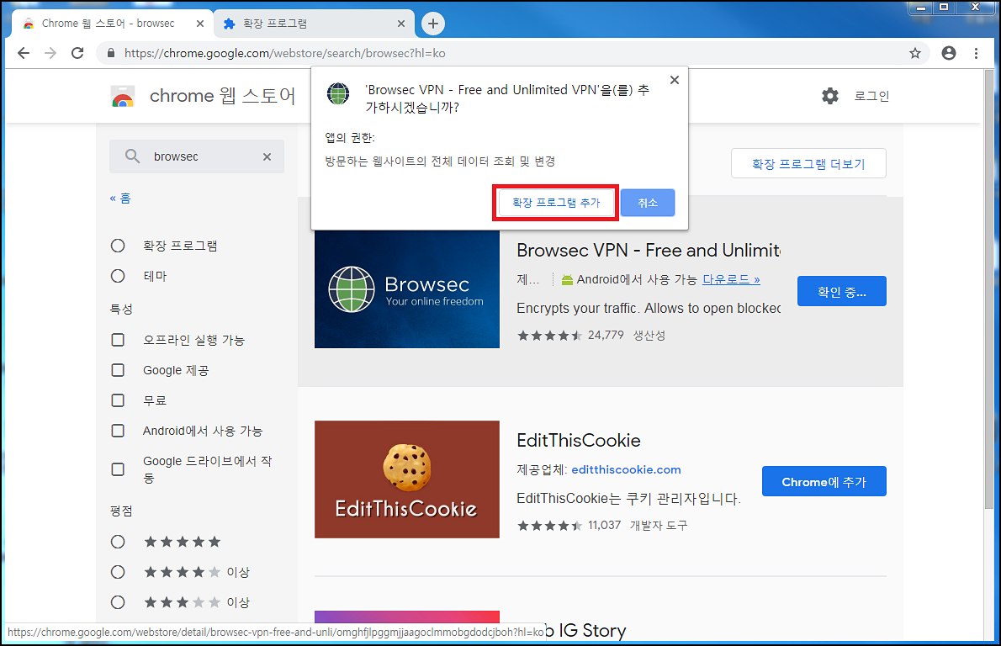The height and width of the screenshot is (646, 1001).
Task: Open the Chrome profile avatar icon
Action: [x=949, y=53]
